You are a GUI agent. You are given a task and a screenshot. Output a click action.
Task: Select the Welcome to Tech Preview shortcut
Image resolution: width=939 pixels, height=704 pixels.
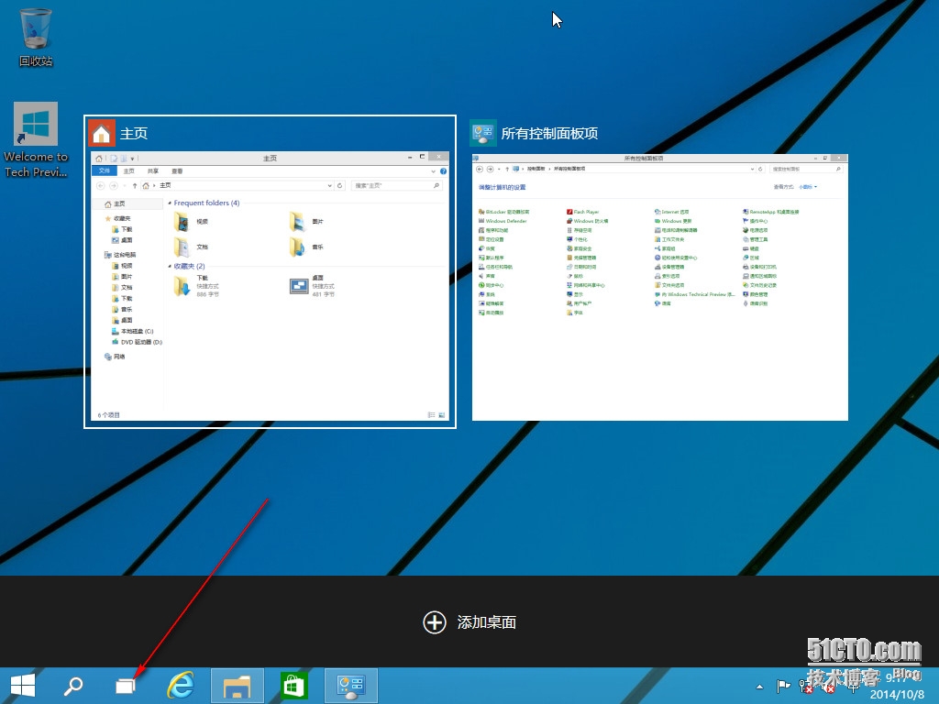point(36,140)
